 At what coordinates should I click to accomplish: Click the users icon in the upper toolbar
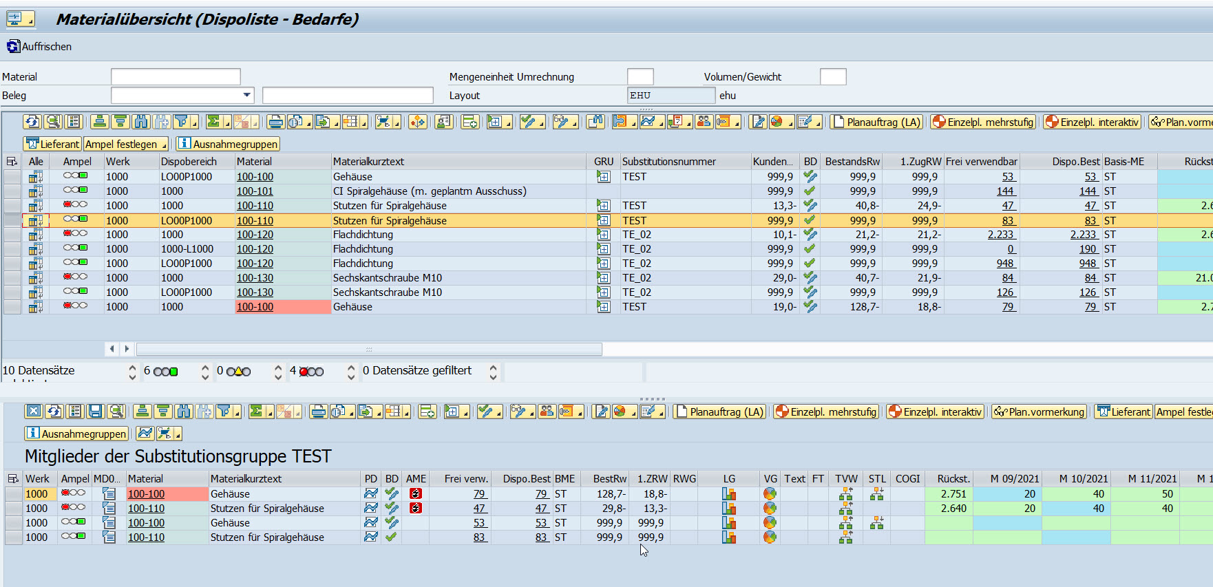[x=703, y=122]
